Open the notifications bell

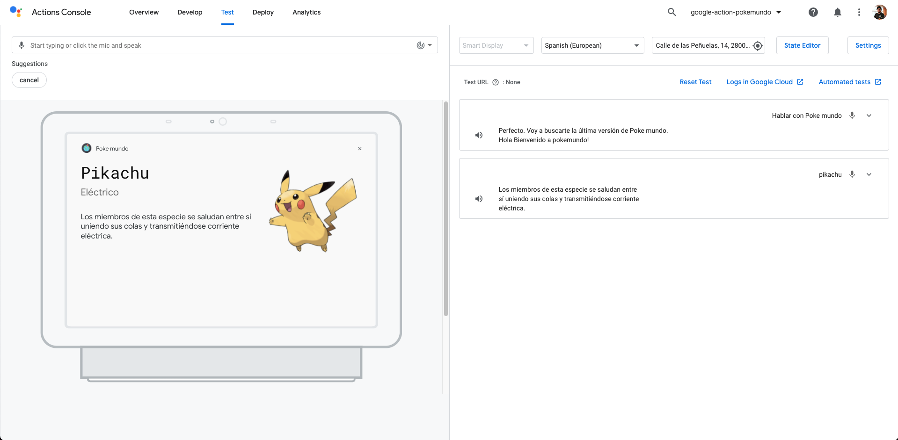click(837, 12)
